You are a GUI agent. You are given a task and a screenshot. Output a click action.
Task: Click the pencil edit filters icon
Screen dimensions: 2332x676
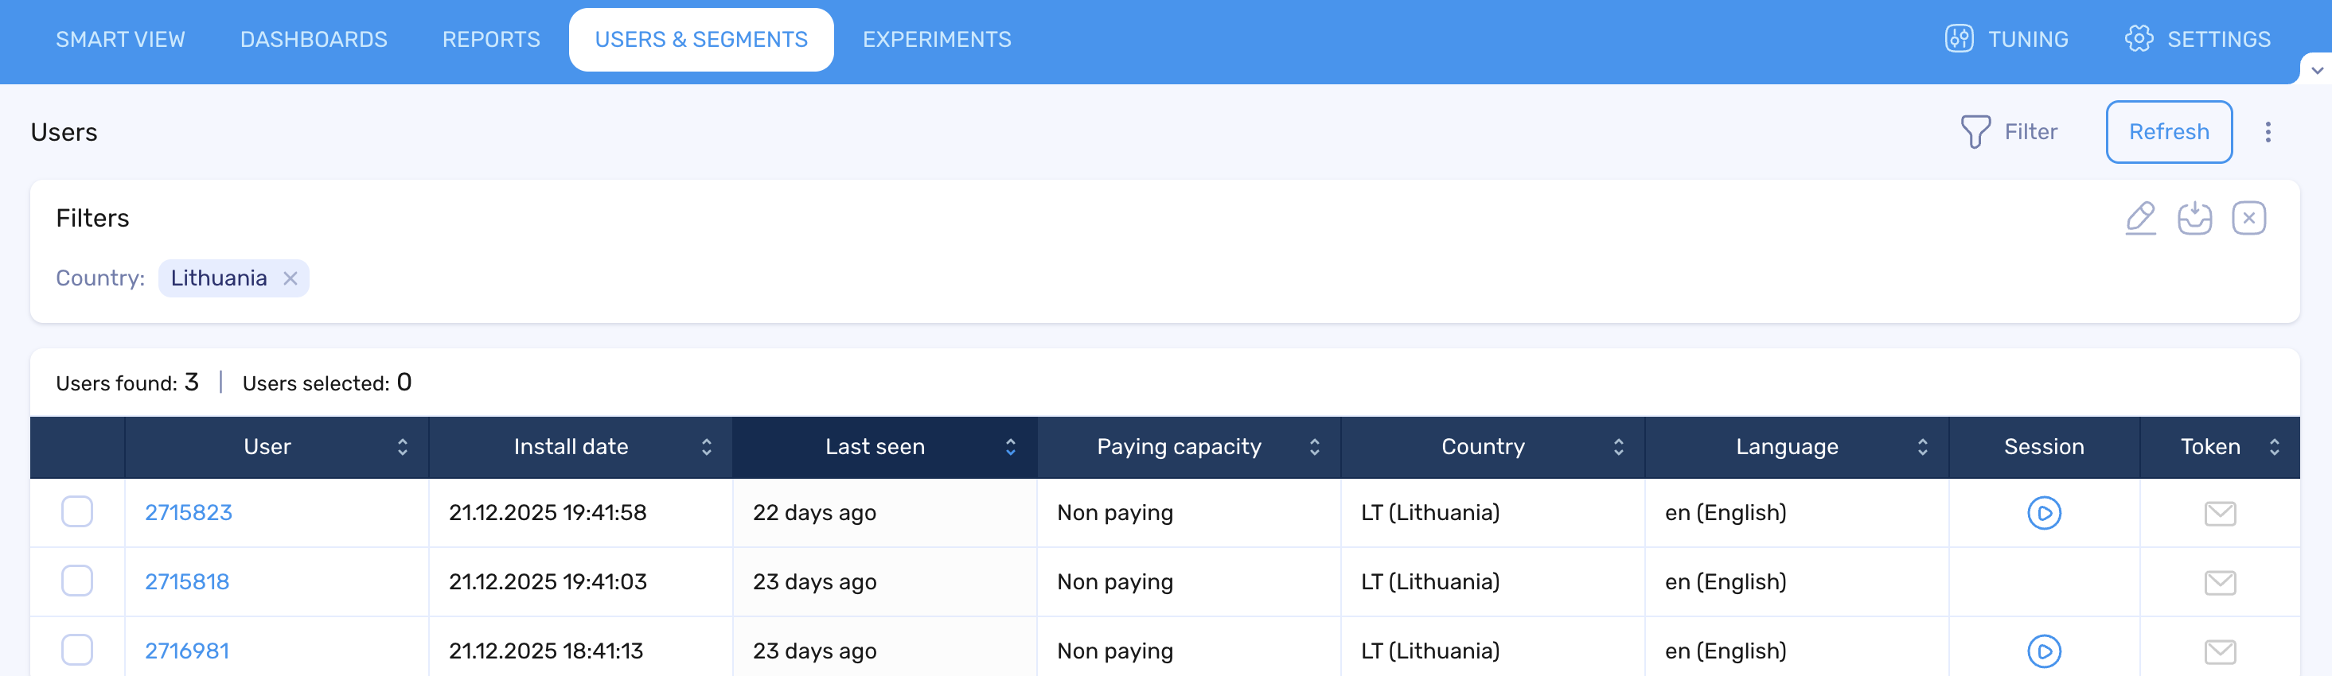pos(2140,218)
